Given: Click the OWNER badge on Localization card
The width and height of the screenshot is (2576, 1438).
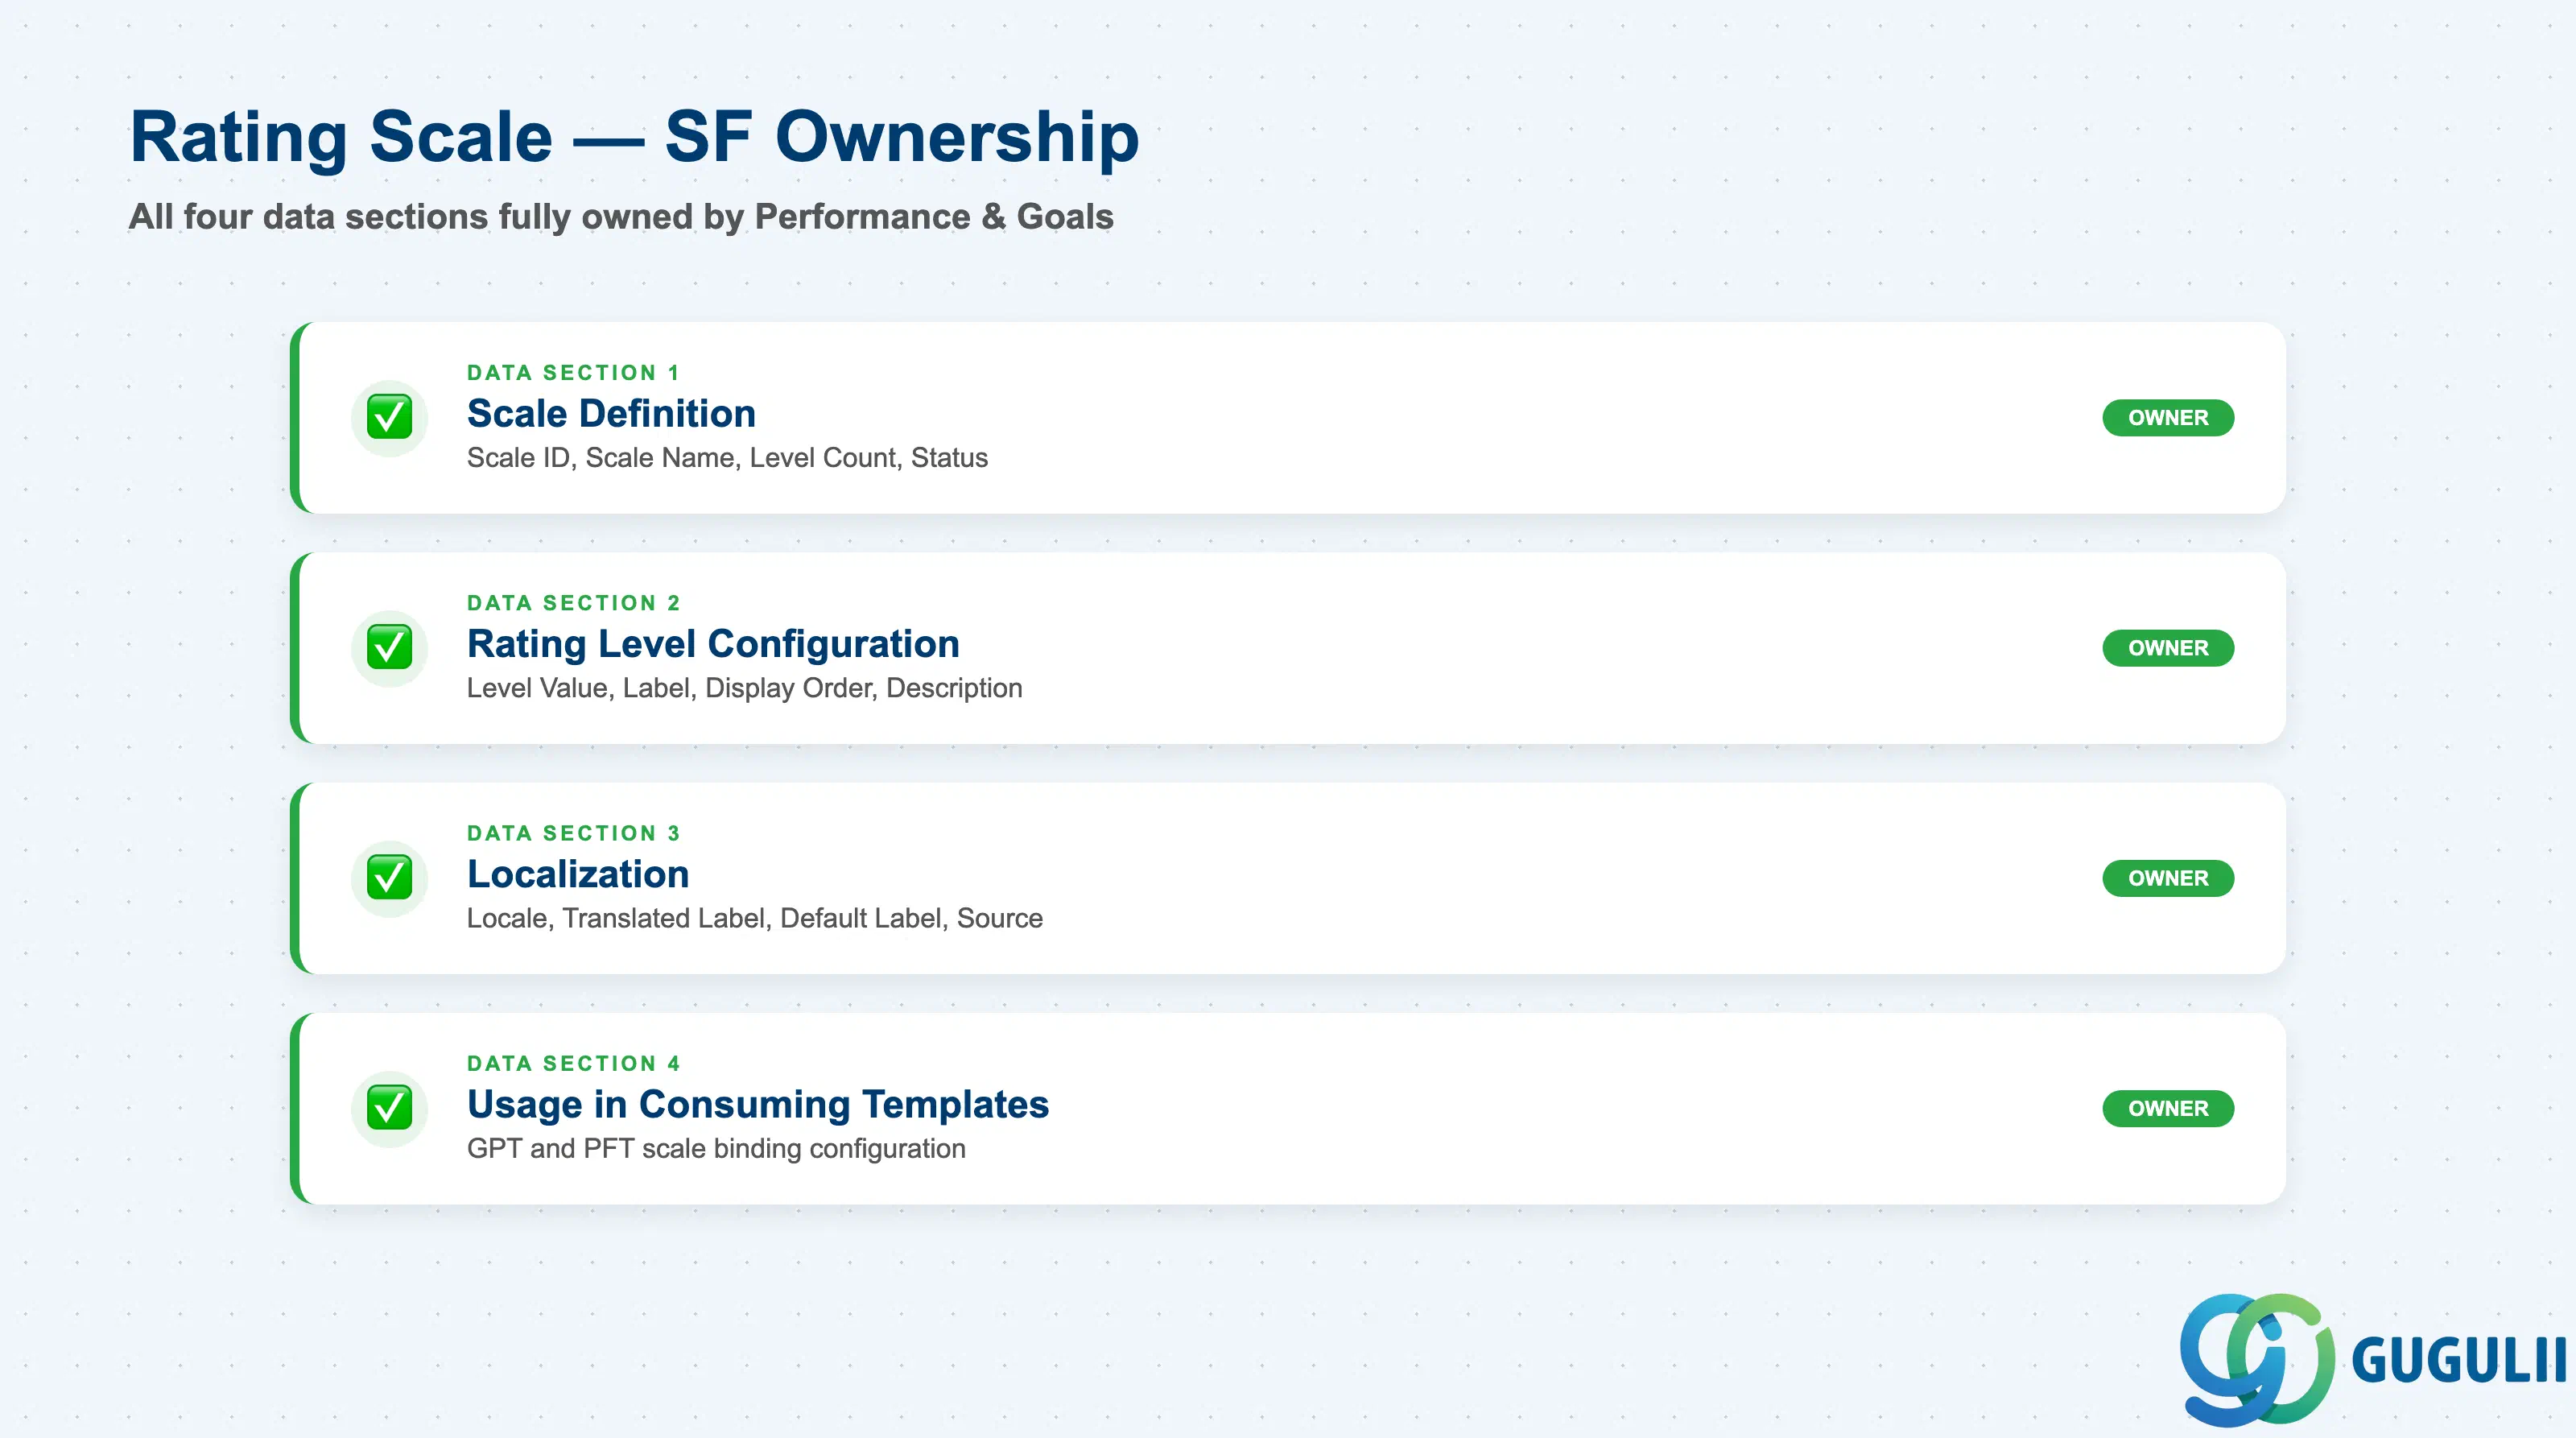Looking at the screenshot, I should [x=2168, y=878].
